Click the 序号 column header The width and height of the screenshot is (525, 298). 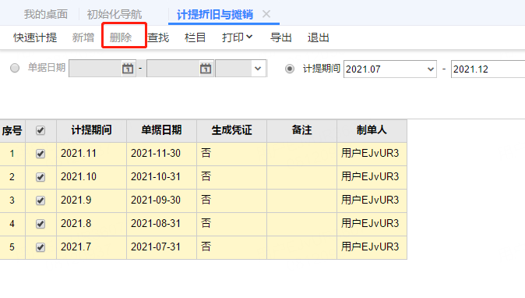(12, 130)
